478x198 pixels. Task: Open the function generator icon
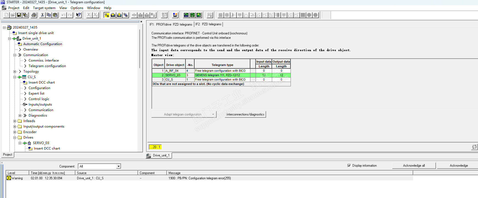(x=192, y=15)
